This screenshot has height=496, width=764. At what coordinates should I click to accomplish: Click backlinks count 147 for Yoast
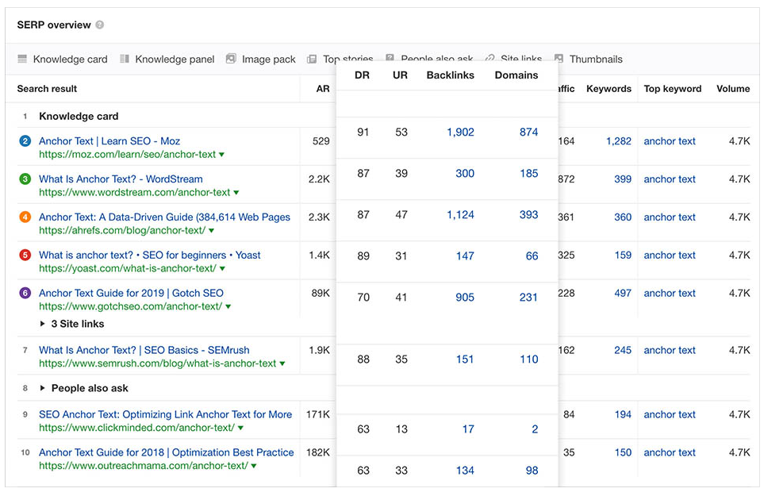pos(465,256)
